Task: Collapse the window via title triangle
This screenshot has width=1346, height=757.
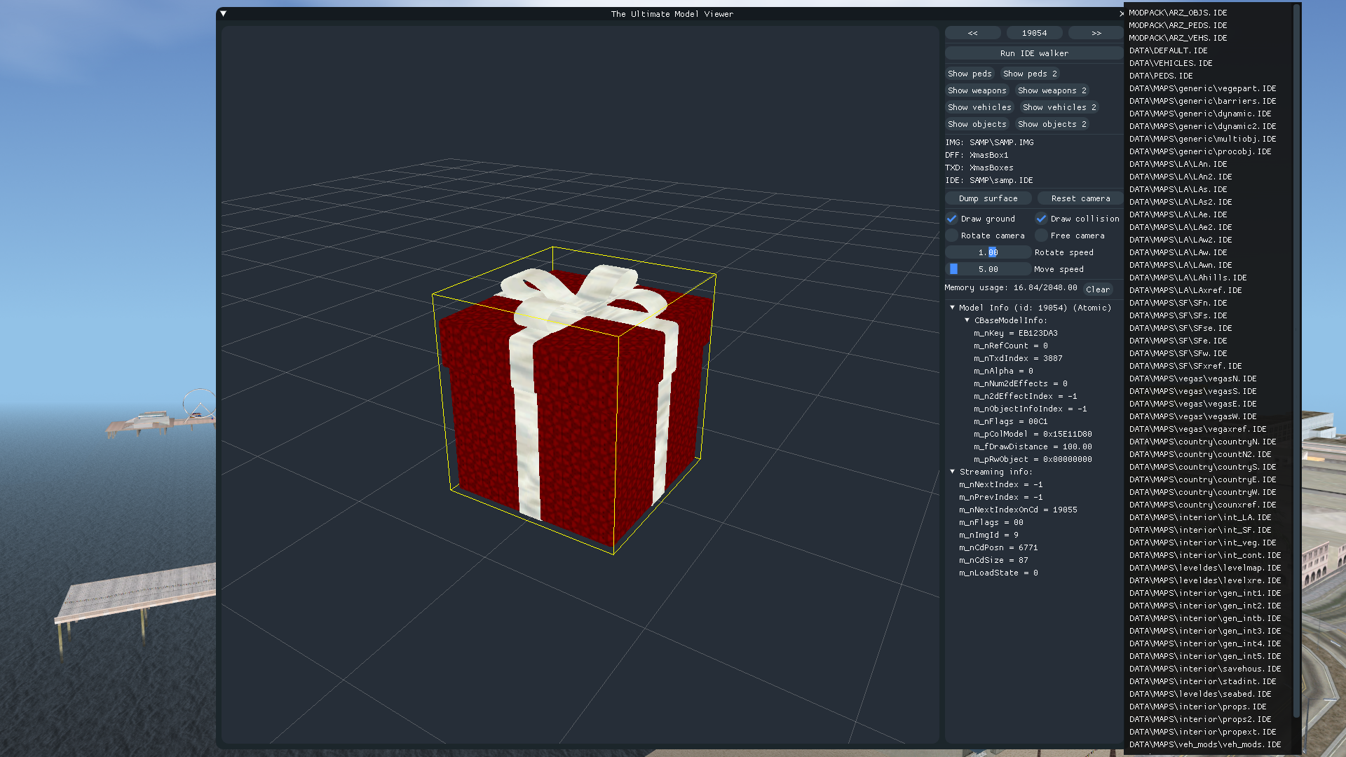Action: tap(223, 13)
